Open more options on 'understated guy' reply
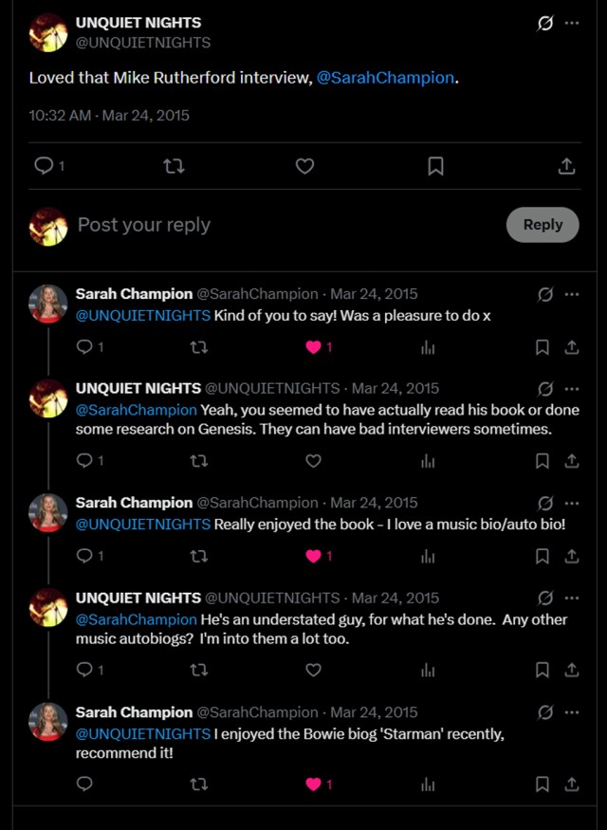The width and height of the screenshot is (607, 830). [572, 598]
